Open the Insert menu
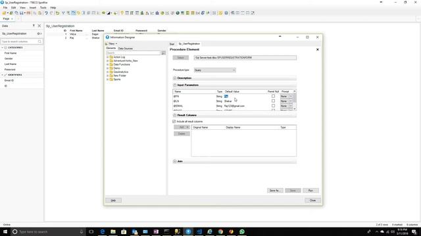The height and width of the screenshot is (236, 421). (33, 8)
